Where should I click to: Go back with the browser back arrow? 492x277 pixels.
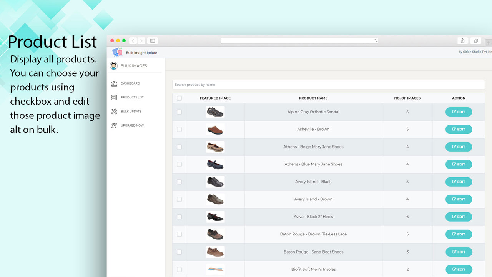(x=133, y=41)
